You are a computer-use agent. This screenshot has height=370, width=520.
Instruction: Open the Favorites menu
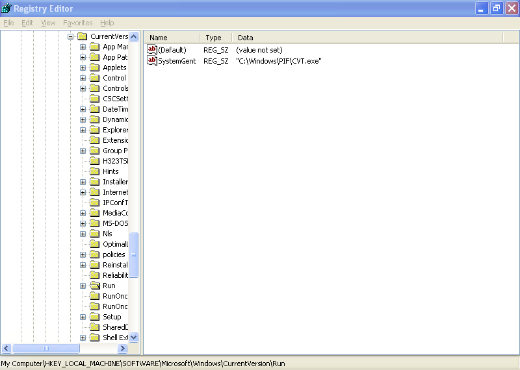tap(77, 23)
